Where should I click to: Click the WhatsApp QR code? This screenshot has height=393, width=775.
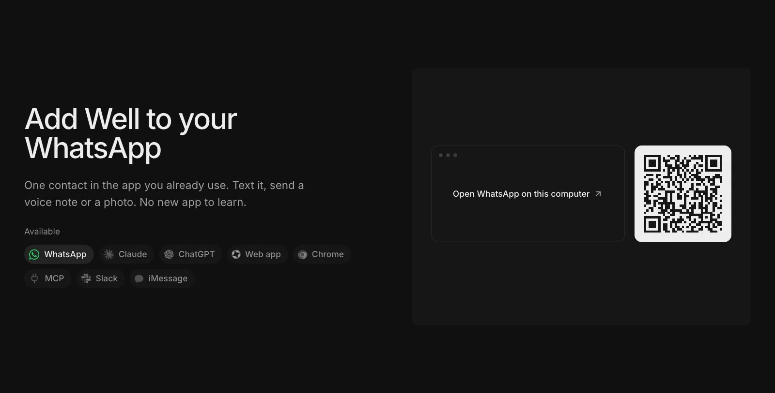pyautogui.click(x=683, y=194)
